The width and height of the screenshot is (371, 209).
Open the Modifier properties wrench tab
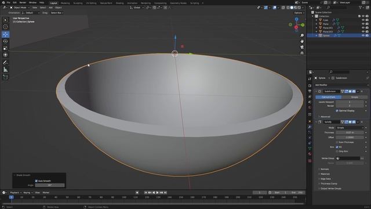coord(310,127)
